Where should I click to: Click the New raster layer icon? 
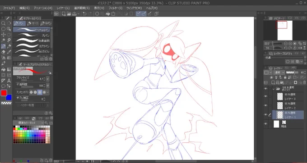click(273, 82)
